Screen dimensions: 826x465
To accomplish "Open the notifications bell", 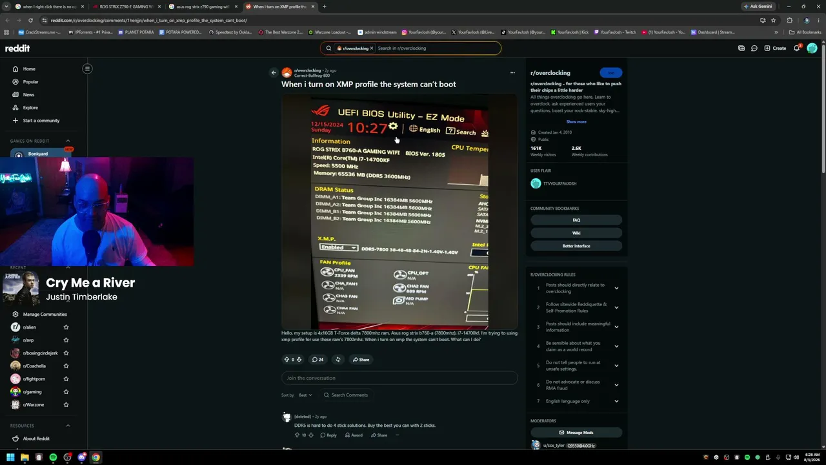I will point(797,48).
